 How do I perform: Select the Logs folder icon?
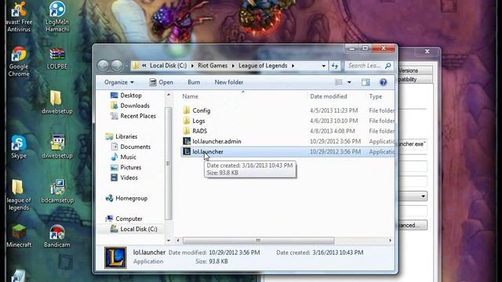pyautogui.click(x=187, y=121)
